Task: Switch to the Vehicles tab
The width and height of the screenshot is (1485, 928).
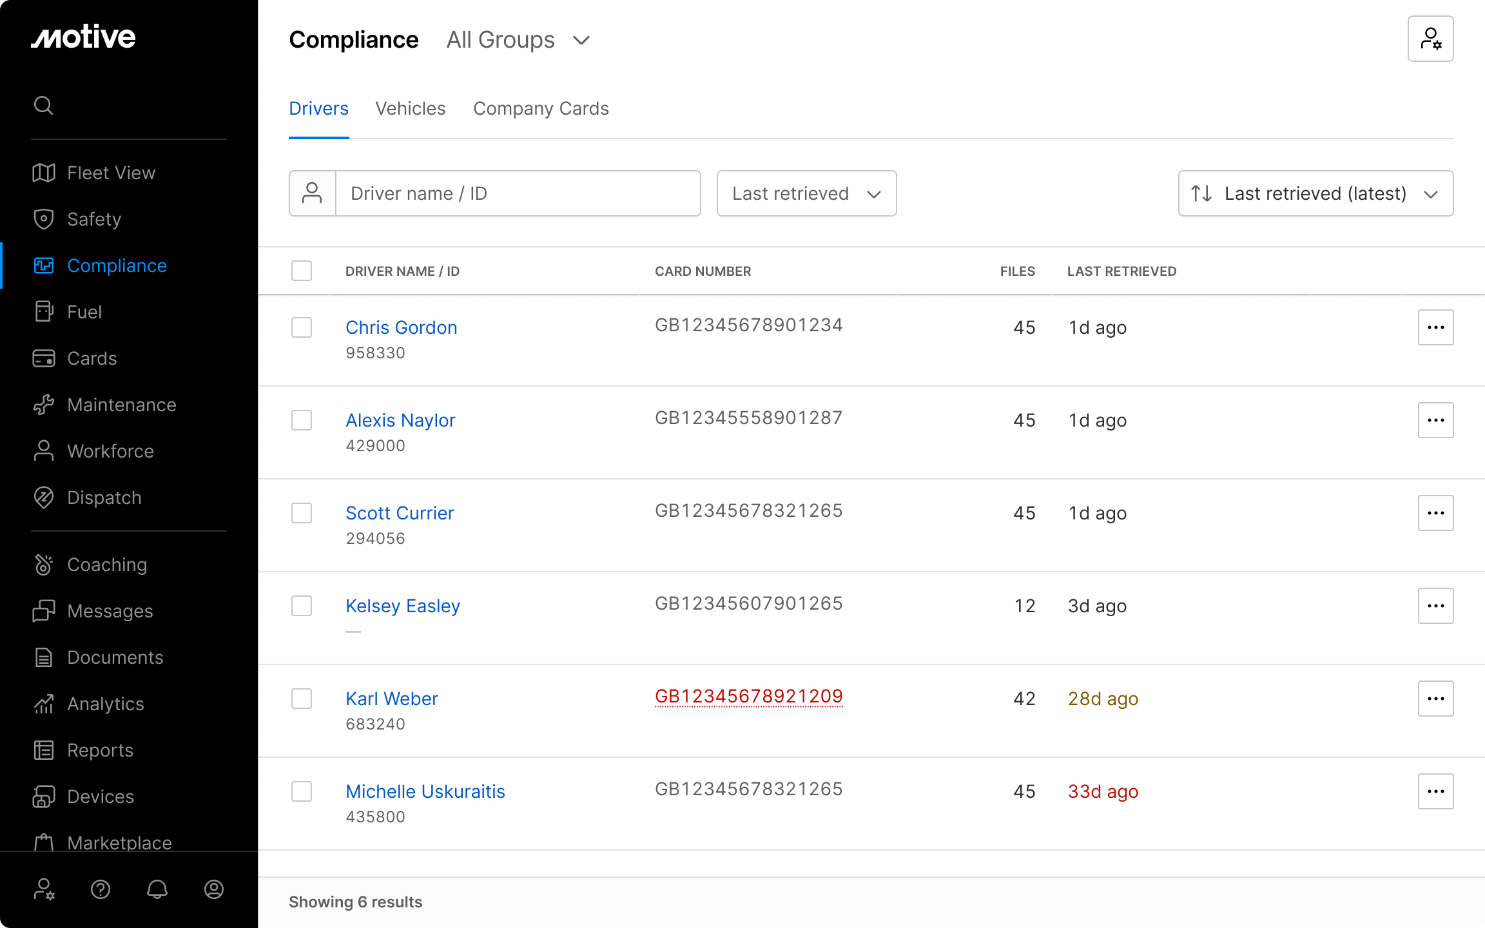Action: pos(411,108)
